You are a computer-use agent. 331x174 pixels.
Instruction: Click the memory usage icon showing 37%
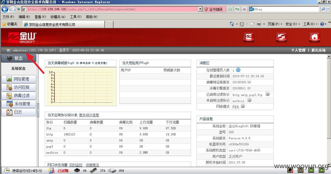coord(93,171)
